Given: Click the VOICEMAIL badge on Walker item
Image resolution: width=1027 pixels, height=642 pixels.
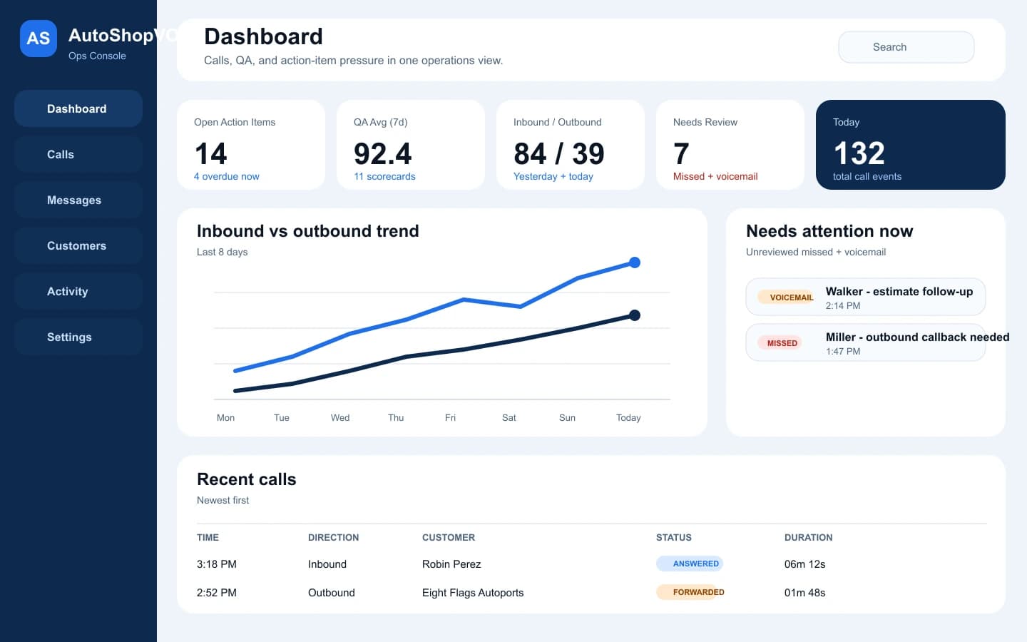Looking at the screenshot, I should tap(787, 297).
